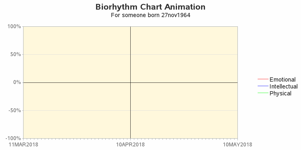Viewport: 301px width, 150px height.
Task: Select the Intellectual legend label
Action: pyautogui.click(x=284, y=86)
